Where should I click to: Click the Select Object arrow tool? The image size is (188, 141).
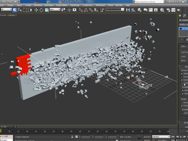[x=15, y=10]
